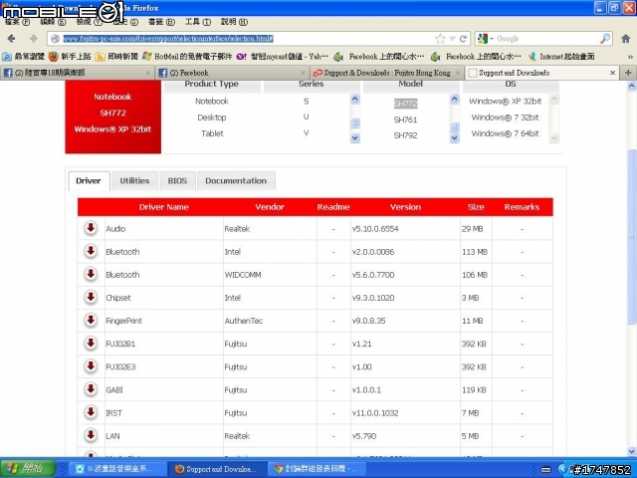Switch to the BIOS tab
Viewport: 637px width, 478px height.
(x=177, y=181)
